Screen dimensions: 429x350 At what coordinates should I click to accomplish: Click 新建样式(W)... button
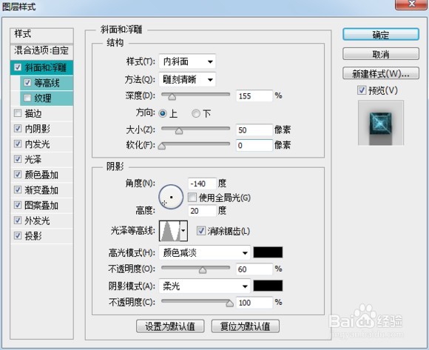pyautogui.click(x=381, y=73)
